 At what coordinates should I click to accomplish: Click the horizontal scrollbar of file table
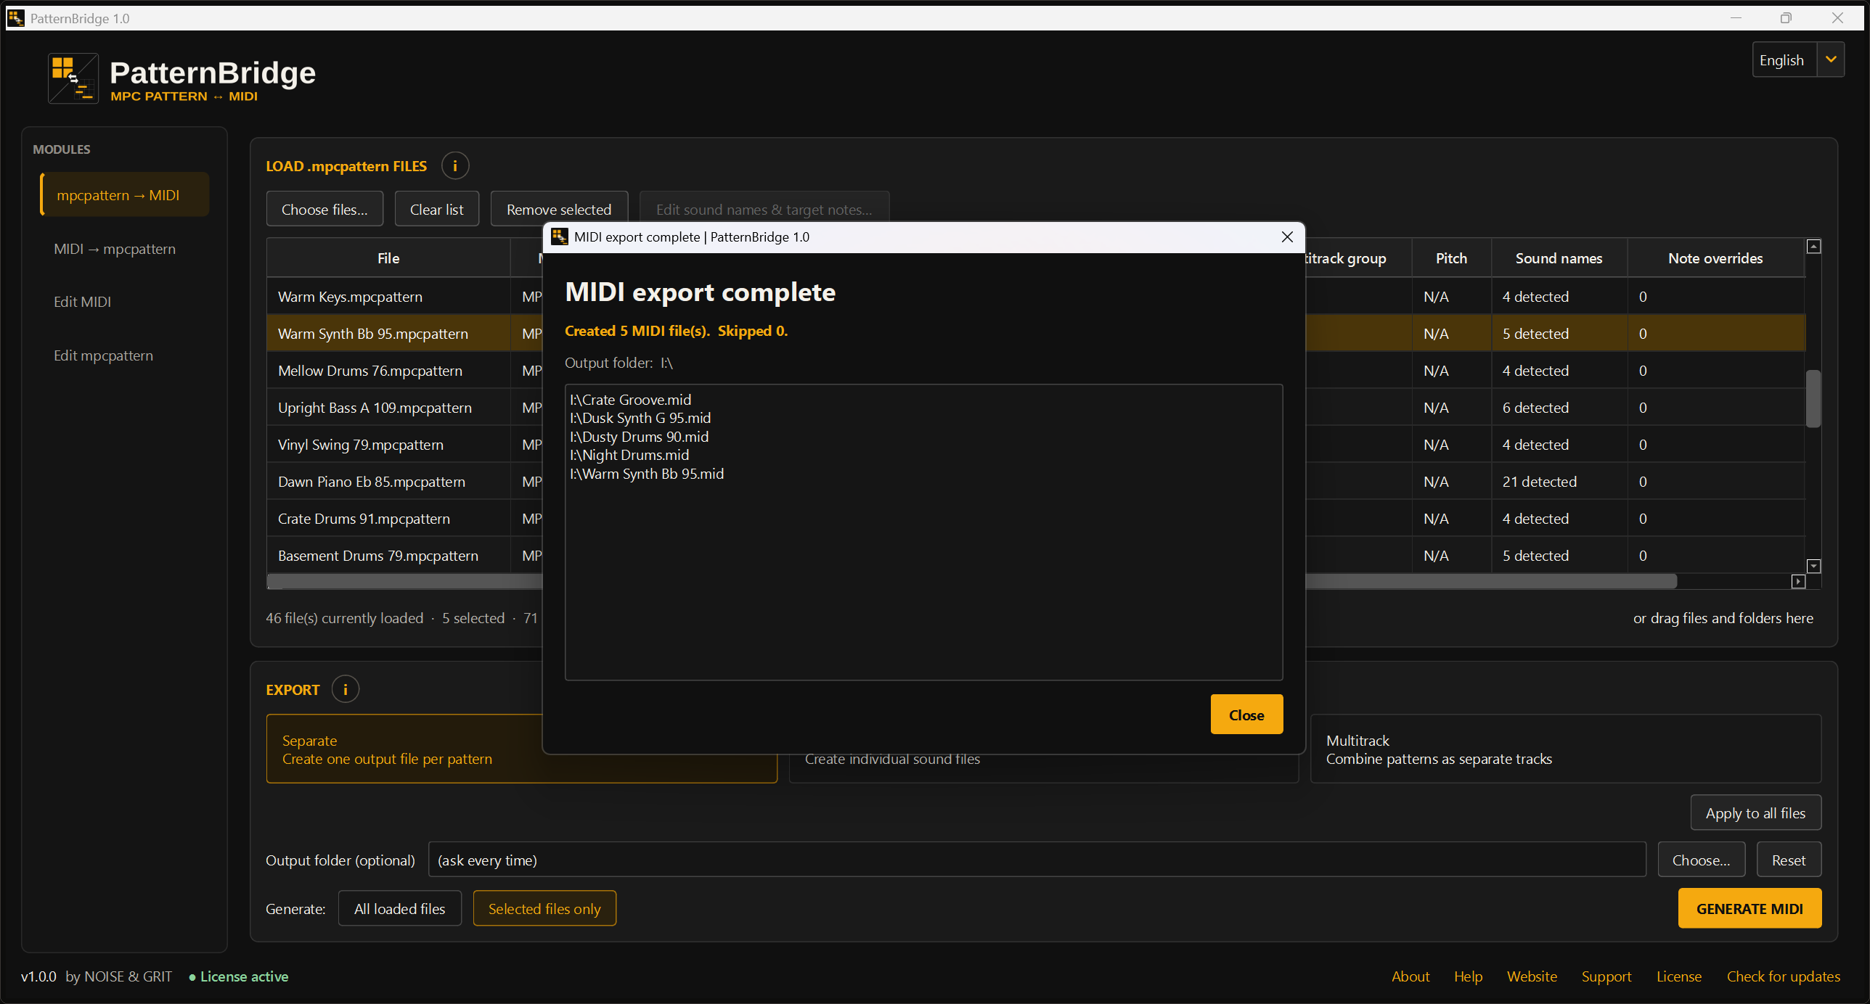pyautogui.click(x=1490, y=581)
